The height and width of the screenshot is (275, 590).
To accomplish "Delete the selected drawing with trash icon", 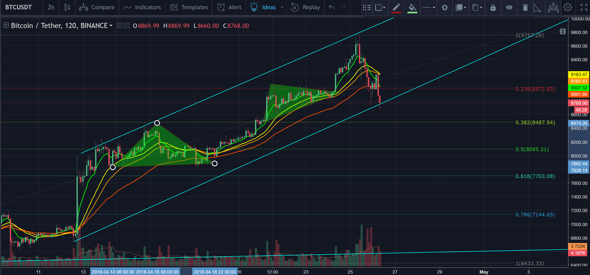I will (525, 7).
